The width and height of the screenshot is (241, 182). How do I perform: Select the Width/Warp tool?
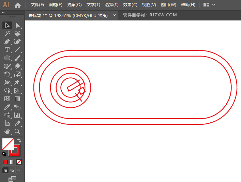click(x=7, y=82)
